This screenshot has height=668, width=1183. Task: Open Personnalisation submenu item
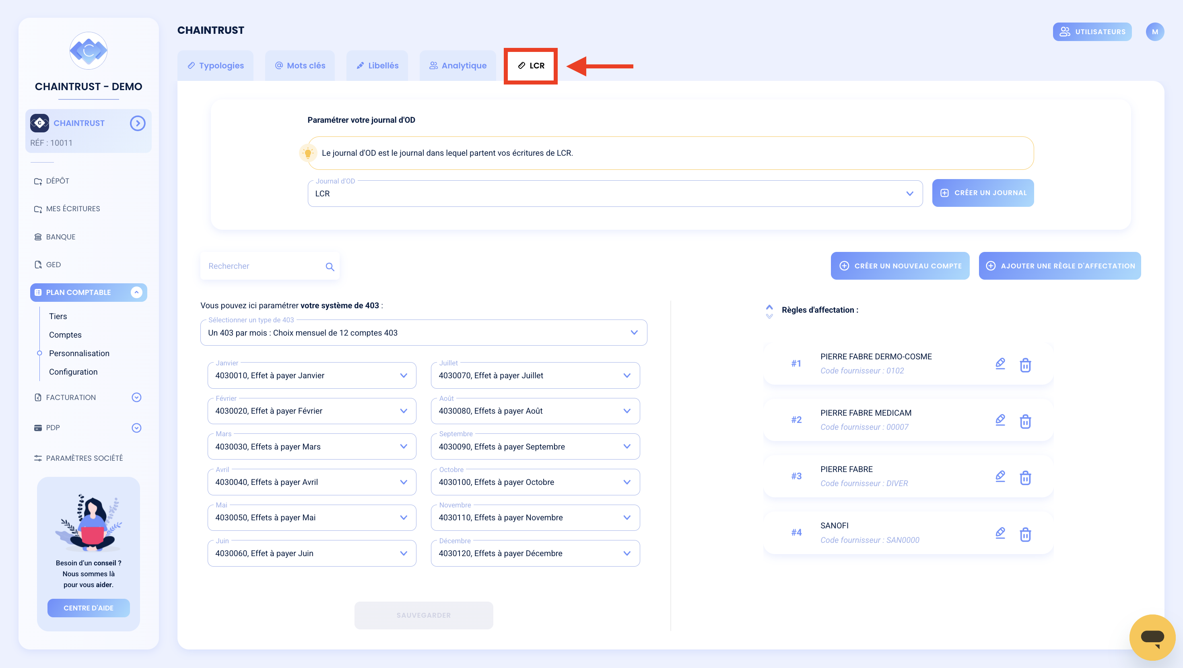(x=79, y=353)
